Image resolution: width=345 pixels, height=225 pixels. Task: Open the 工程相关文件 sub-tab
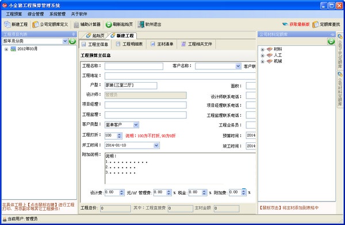(197, 44)
